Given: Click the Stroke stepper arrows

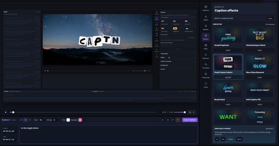Looking at the screenshot, I should pos(59,120).
